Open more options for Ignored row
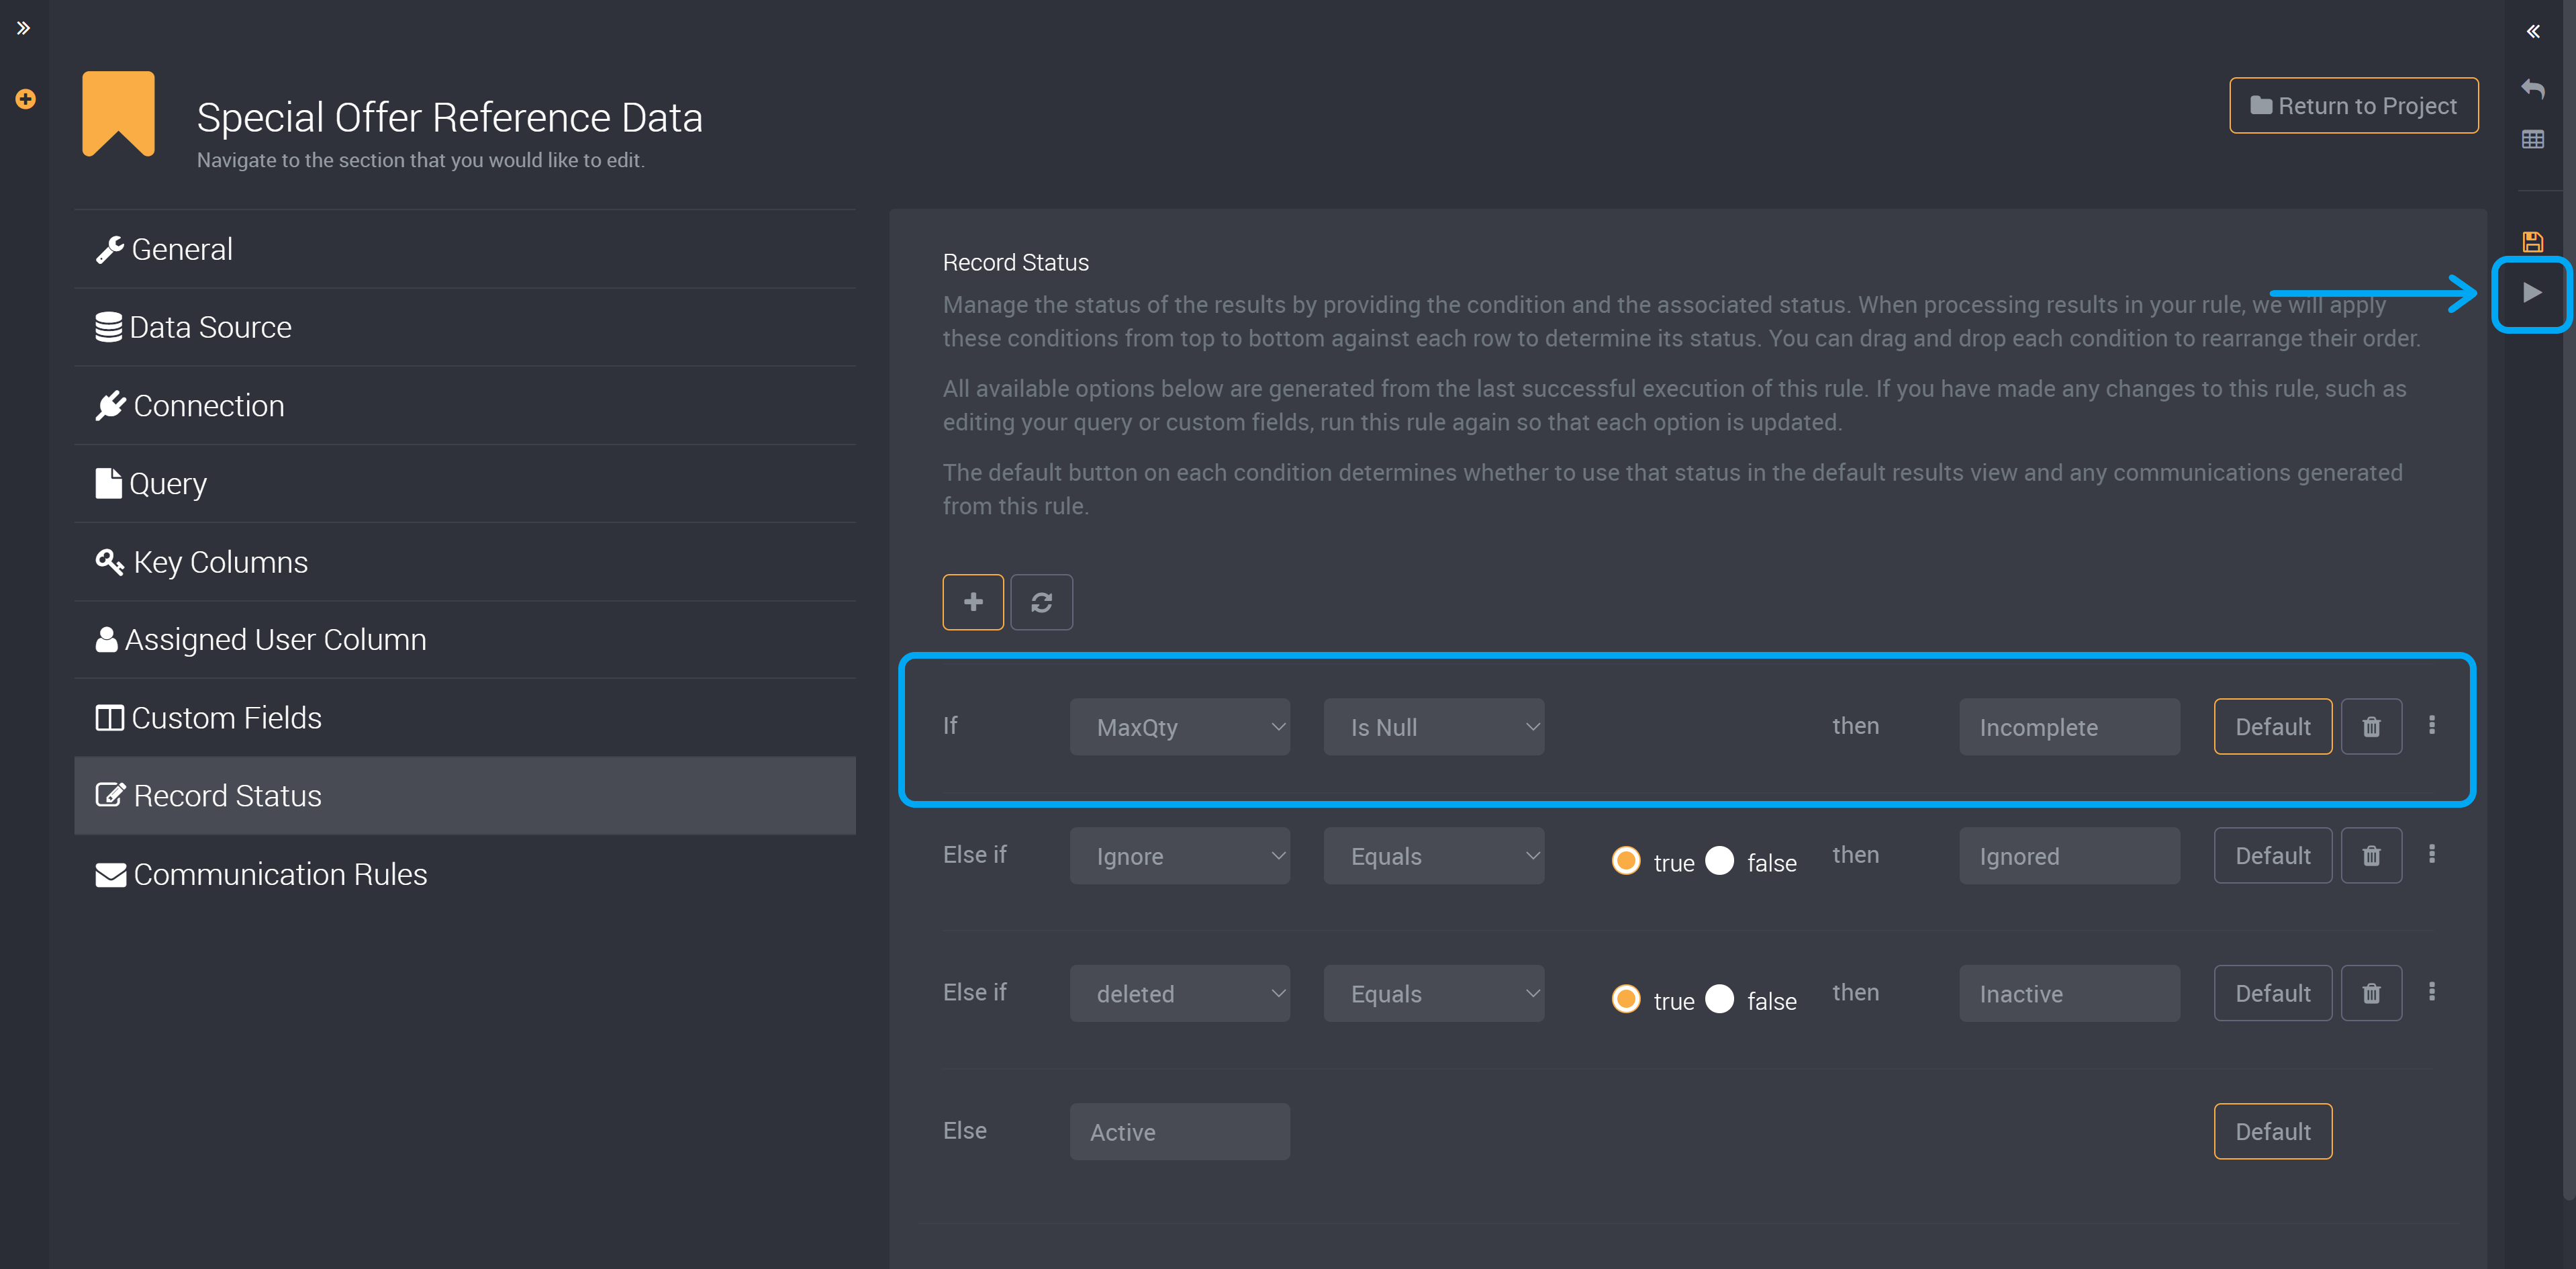Image resolution: width=2576 pixels, height=1269 pixels. 2432,854
